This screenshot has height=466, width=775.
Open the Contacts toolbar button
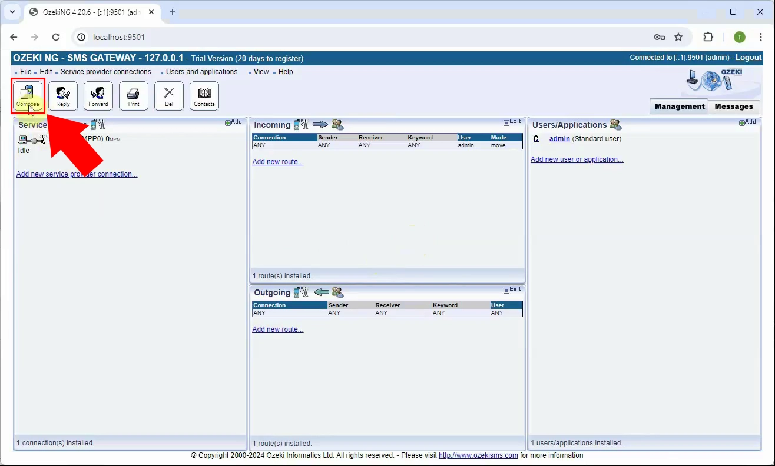[204, 96]
